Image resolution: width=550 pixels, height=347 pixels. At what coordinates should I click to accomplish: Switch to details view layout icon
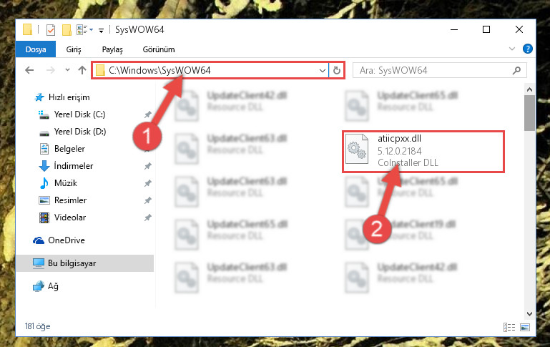(x=509, y=327)
